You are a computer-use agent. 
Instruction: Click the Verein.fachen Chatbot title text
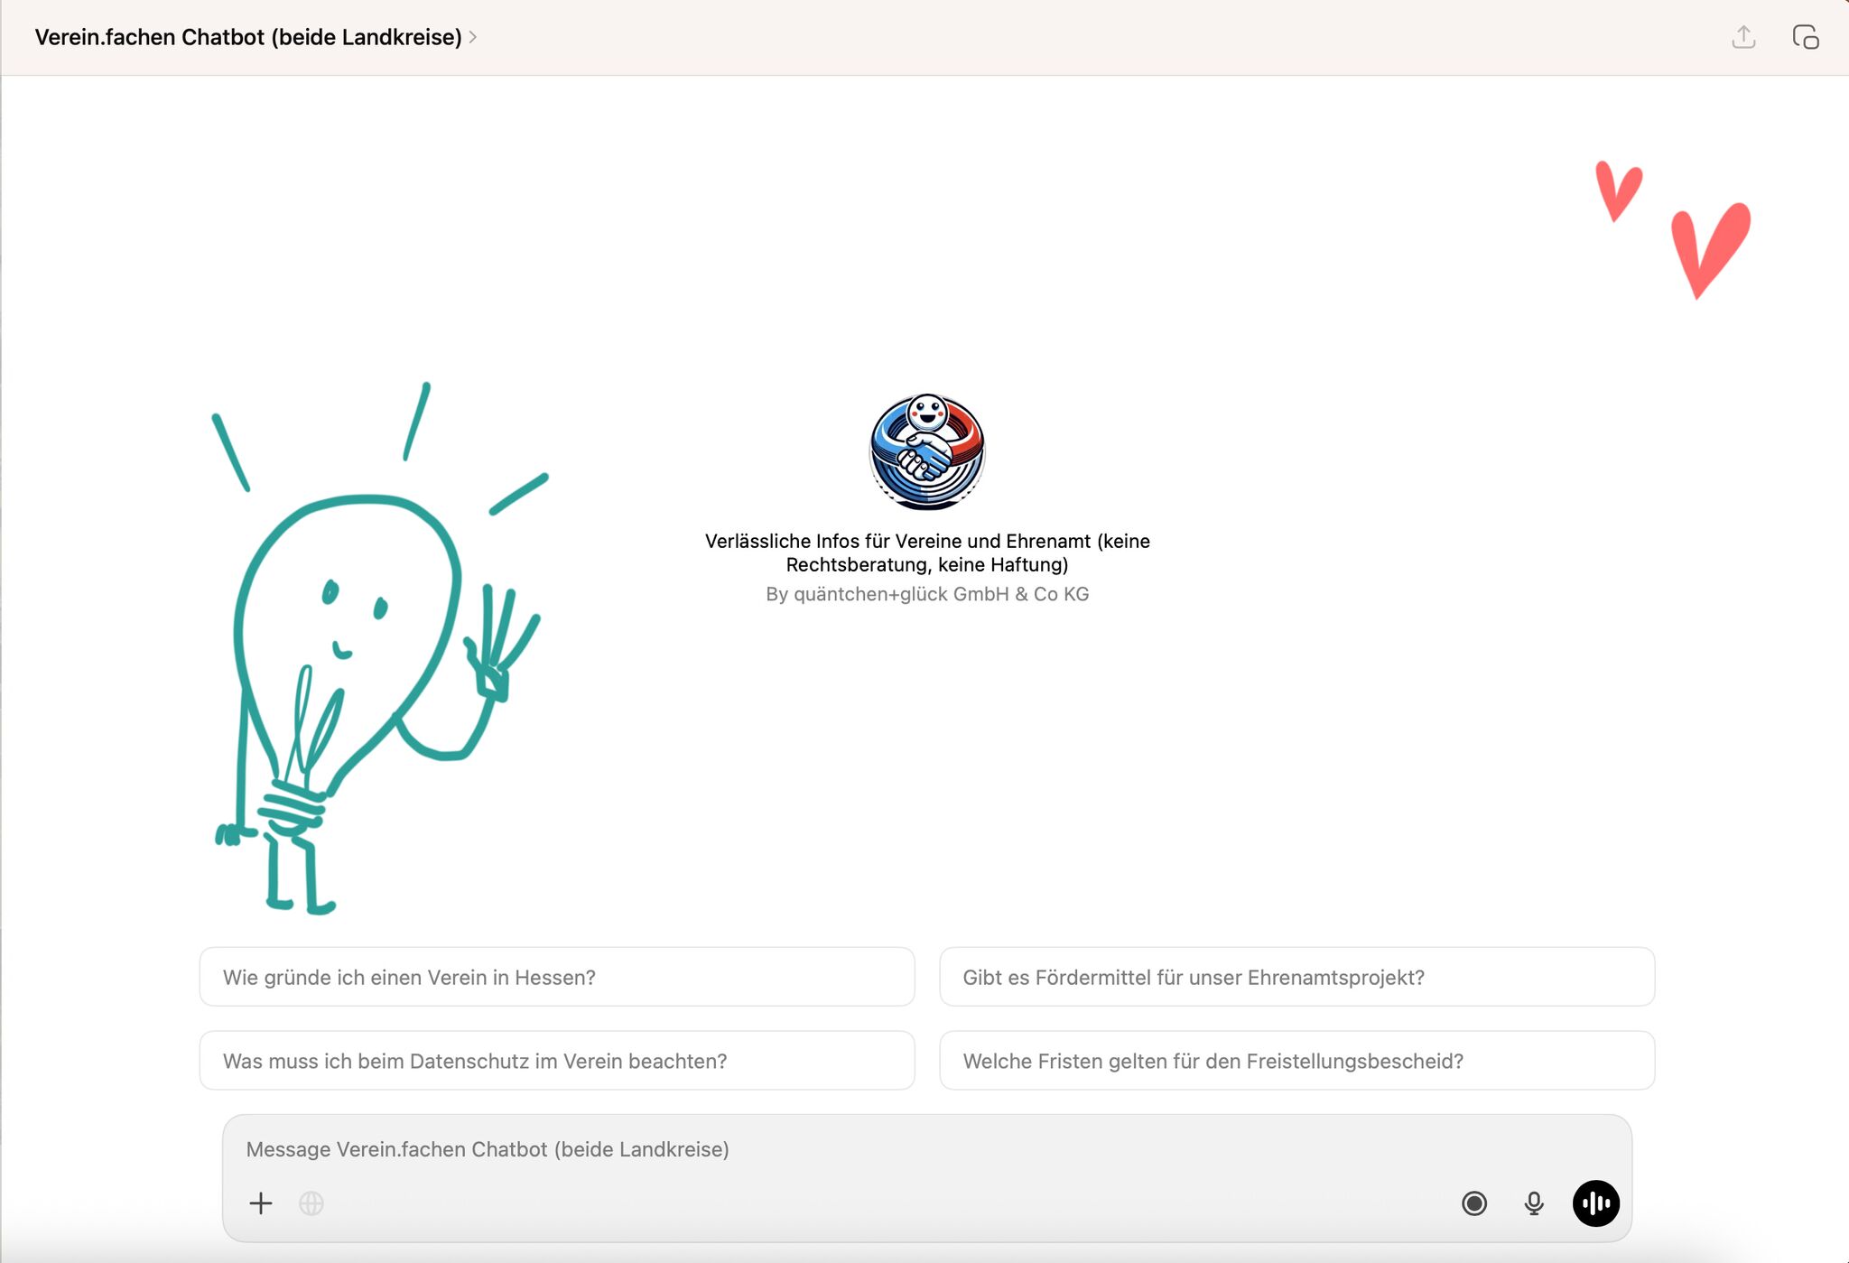pyautogui.click(x=248, y=37)
